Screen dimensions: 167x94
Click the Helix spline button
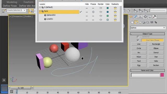(156, 61)
